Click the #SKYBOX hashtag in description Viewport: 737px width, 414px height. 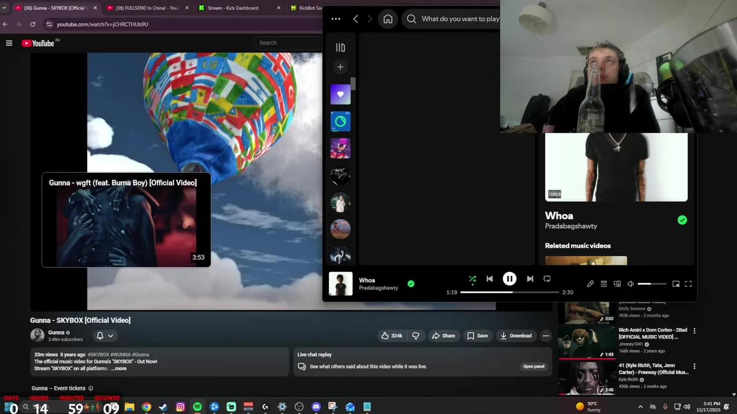(98, 355)
